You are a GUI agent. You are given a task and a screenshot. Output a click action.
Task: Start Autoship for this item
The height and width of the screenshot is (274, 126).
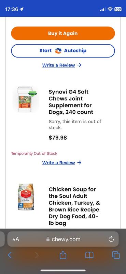point(63,51)
